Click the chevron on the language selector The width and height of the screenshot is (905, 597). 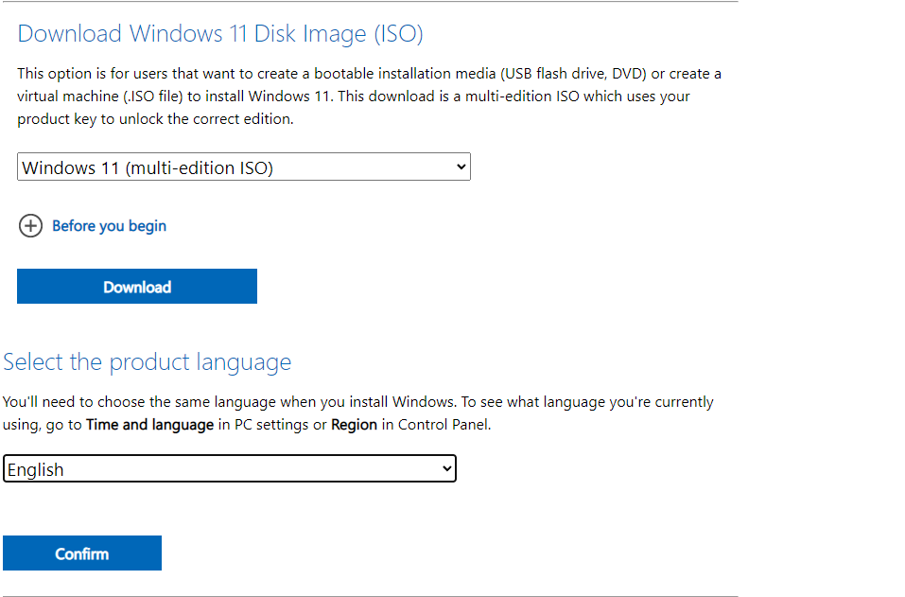[x=446, y=469]
